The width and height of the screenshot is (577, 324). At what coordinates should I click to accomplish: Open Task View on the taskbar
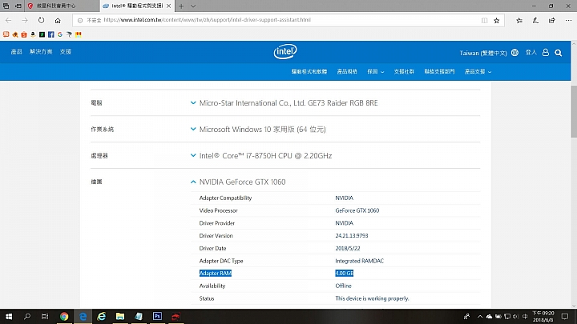45,316
